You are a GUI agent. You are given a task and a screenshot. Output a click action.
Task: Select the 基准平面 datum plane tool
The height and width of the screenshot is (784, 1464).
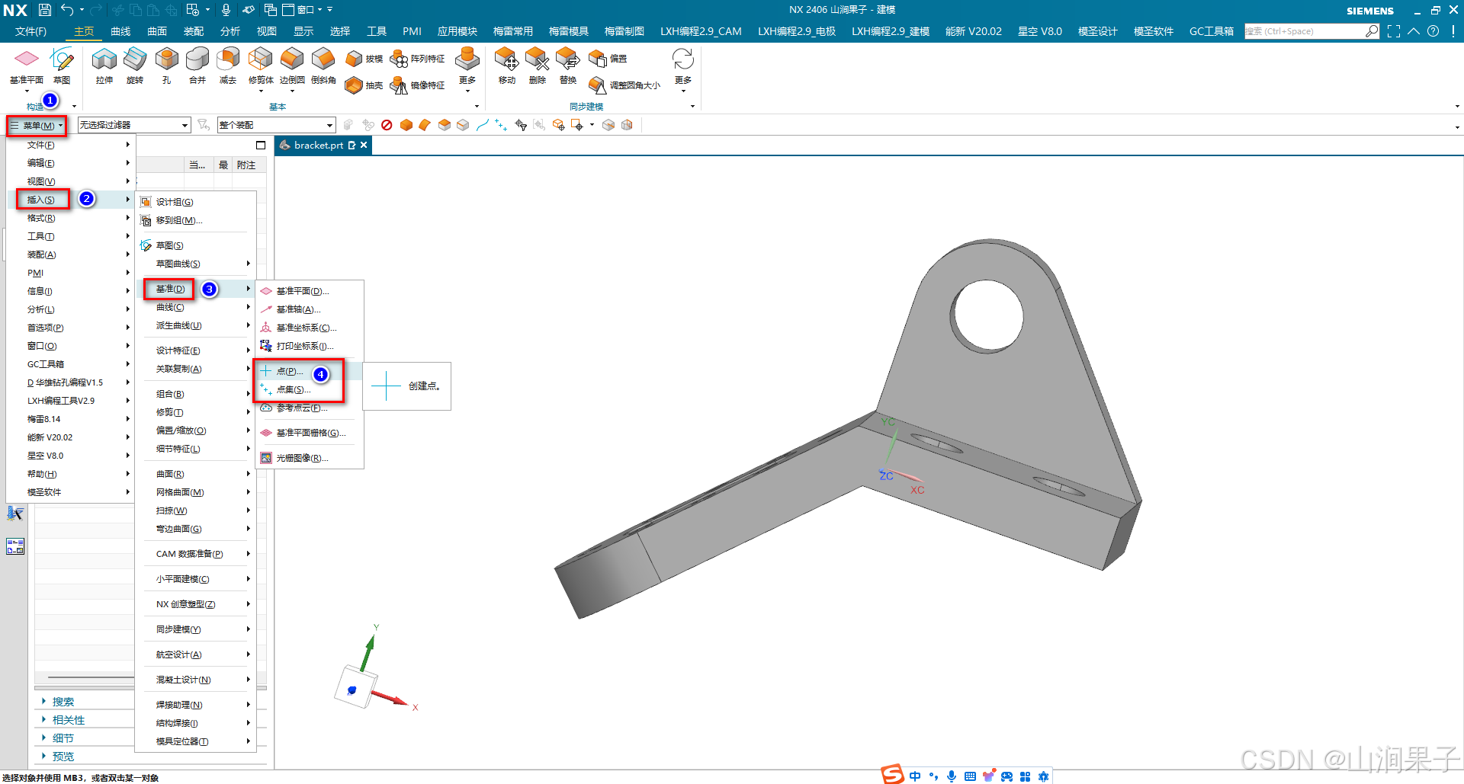[27, 65]
